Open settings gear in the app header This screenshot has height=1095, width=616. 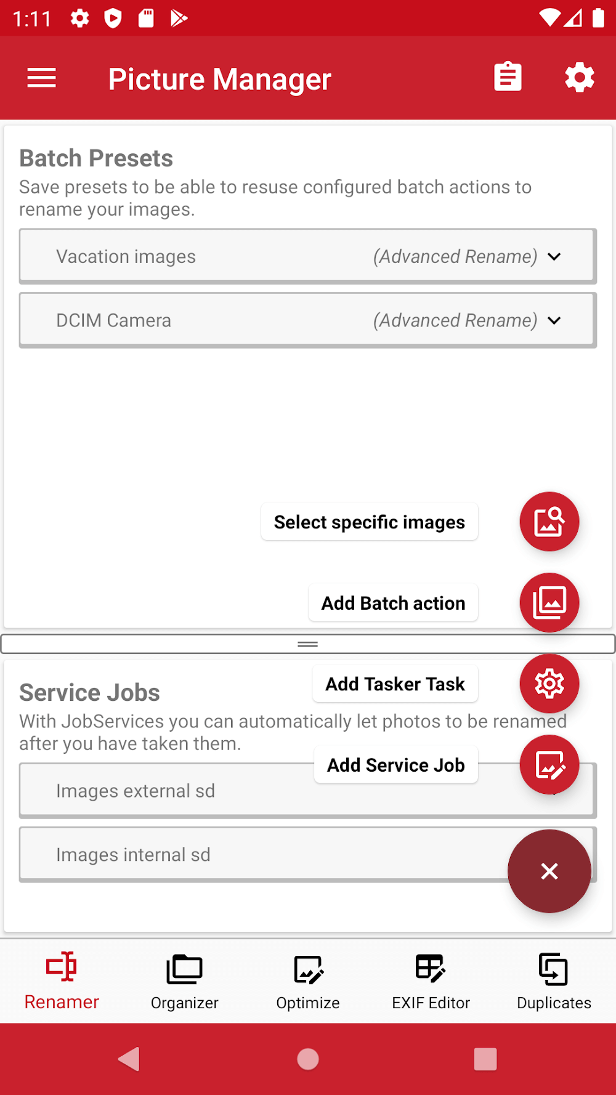click(x=579, y=78)
